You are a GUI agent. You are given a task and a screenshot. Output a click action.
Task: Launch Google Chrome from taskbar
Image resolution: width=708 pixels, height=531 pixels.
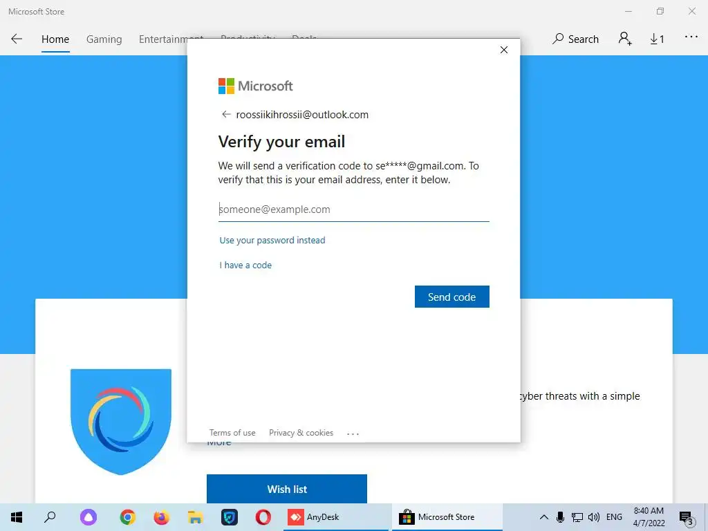(x=128, y=517)
